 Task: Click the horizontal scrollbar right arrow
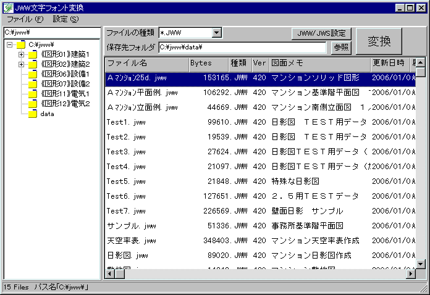pyautogui.click(x=411, y=275)
